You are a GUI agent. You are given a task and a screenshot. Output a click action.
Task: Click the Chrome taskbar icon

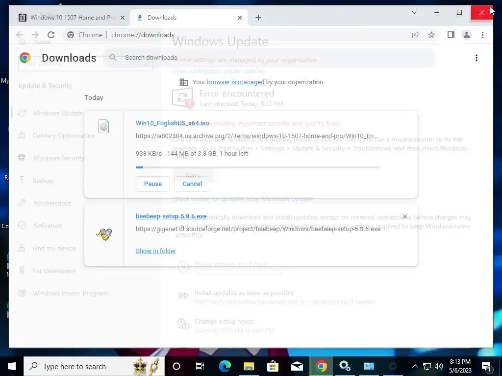tap(321, 366)
